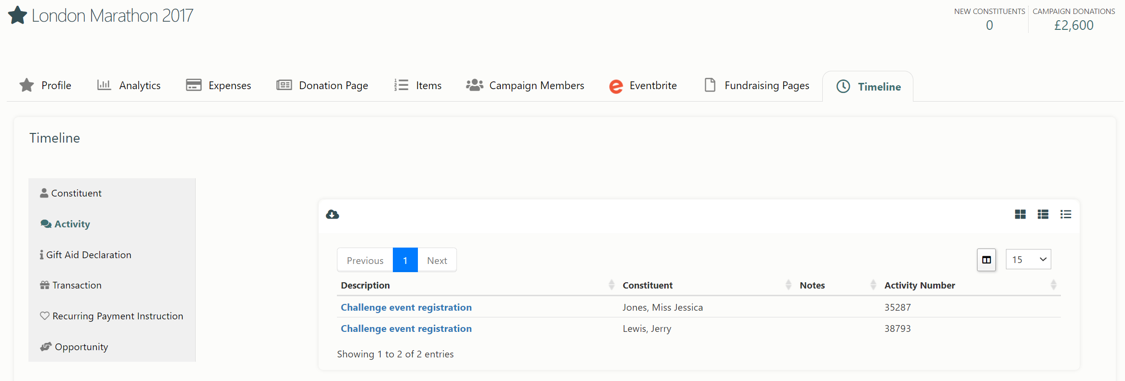Click constituent Jones, Miss Jessica
Screen dimensions: 1125x381
(x=663, y=307)
